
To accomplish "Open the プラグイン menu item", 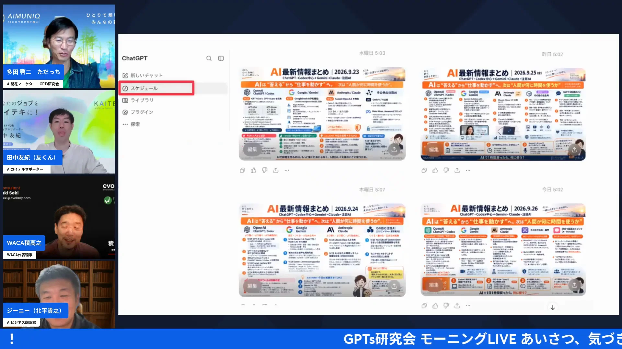I will pos(138,112).
